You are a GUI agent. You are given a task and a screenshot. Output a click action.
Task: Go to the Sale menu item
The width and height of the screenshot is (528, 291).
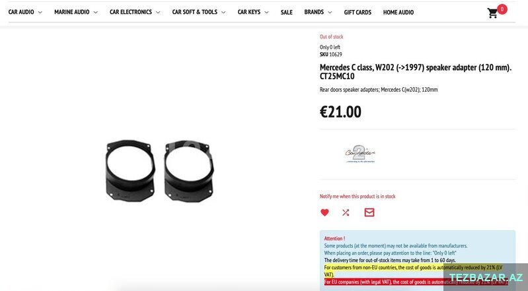pyautogui.click(x=287, y=12)
